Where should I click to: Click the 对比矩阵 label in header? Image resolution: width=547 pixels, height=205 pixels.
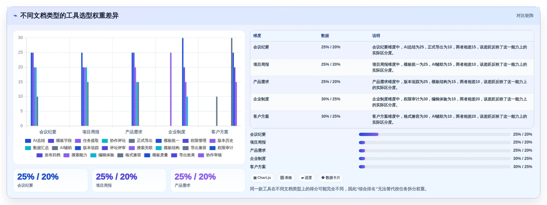pyautogui.click(x=525, y=16)
